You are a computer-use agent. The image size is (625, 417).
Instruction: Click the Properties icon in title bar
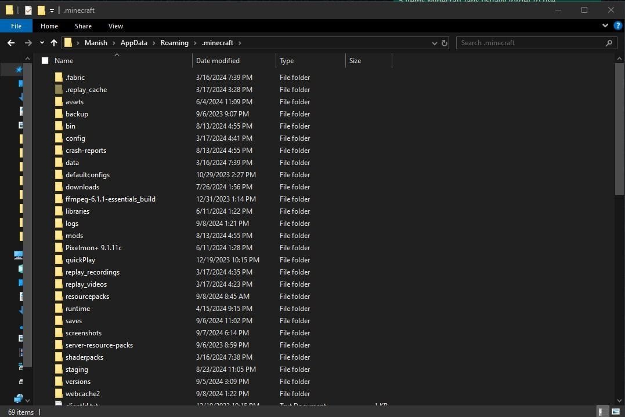point(28,10)
